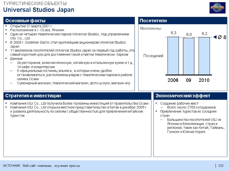Click the bullet about инвестиций от правительства Осаки
Viewport: 229px width, 171px height.
coord(79,103)
